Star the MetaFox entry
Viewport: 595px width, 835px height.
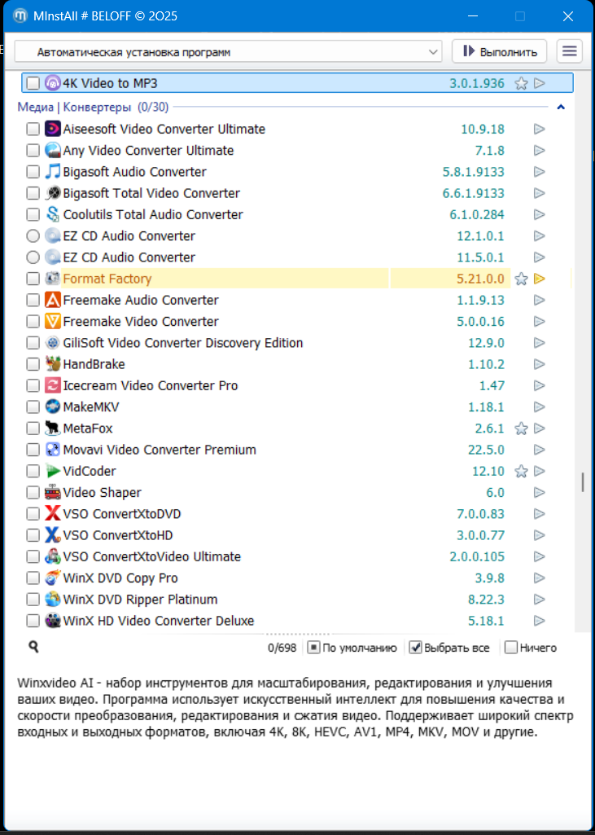click(x=522, y=428)
